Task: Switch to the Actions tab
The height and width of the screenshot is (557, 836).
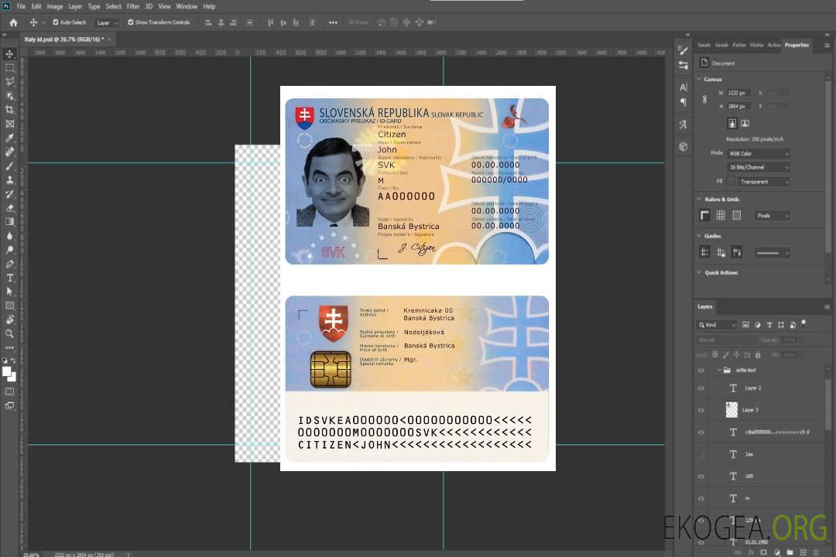Action: pos(774,45)
